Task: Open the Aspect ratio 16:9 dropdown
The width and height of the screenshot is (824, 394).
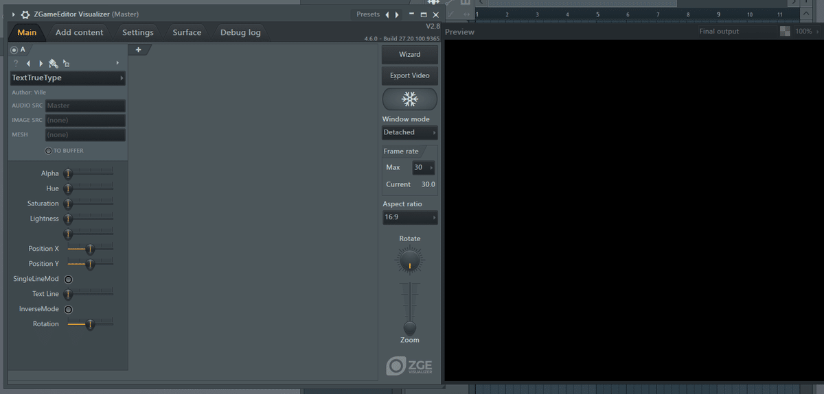Action: tap(410, 217)
